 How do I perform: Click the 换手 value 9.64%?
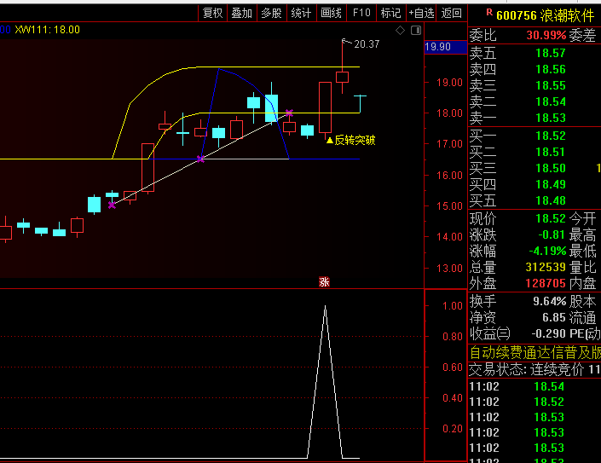pyautogui.click(x=549, y=301)
